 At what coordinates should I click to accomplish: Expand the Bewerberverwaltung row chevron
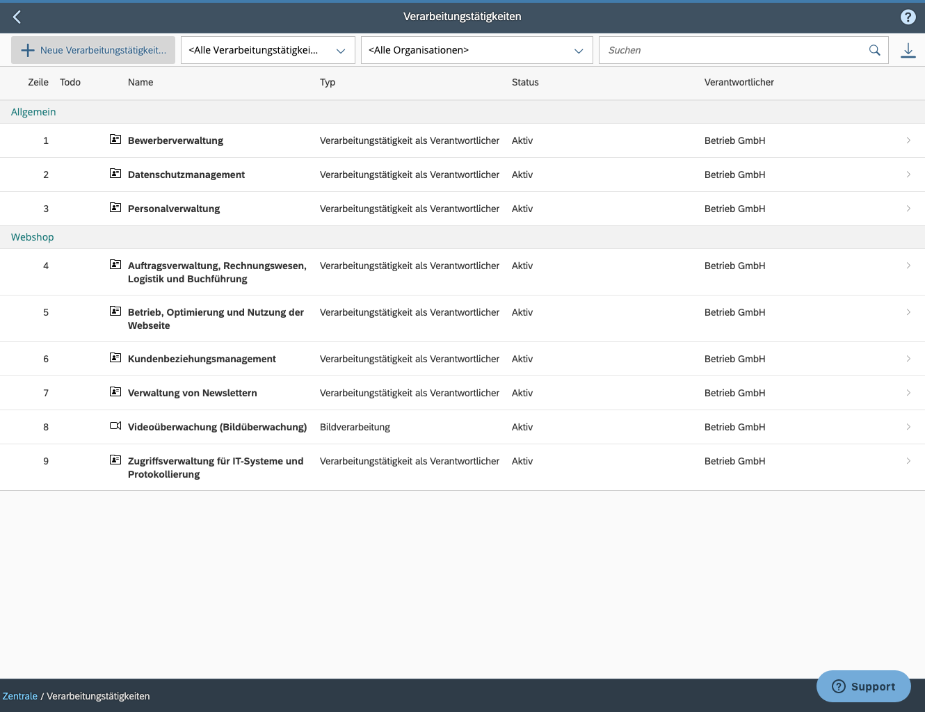point(908,140)
